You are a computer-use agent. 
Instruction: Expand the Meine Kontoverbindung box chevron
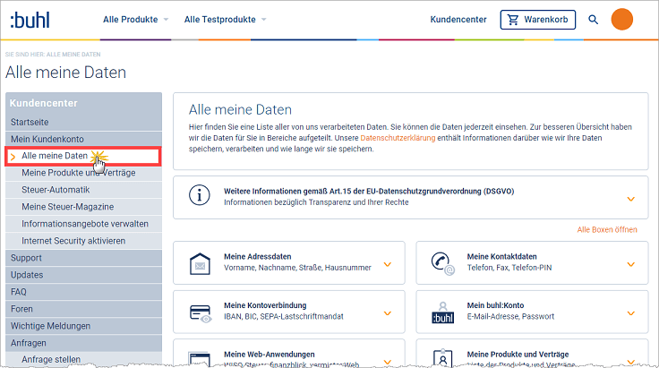coord(388,313)
